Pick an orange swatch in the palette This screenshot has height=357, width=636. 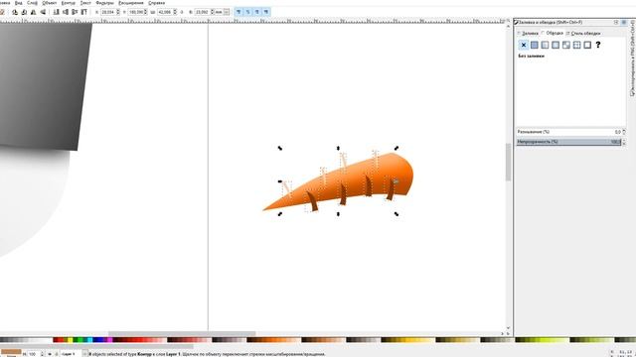(276, 340)
